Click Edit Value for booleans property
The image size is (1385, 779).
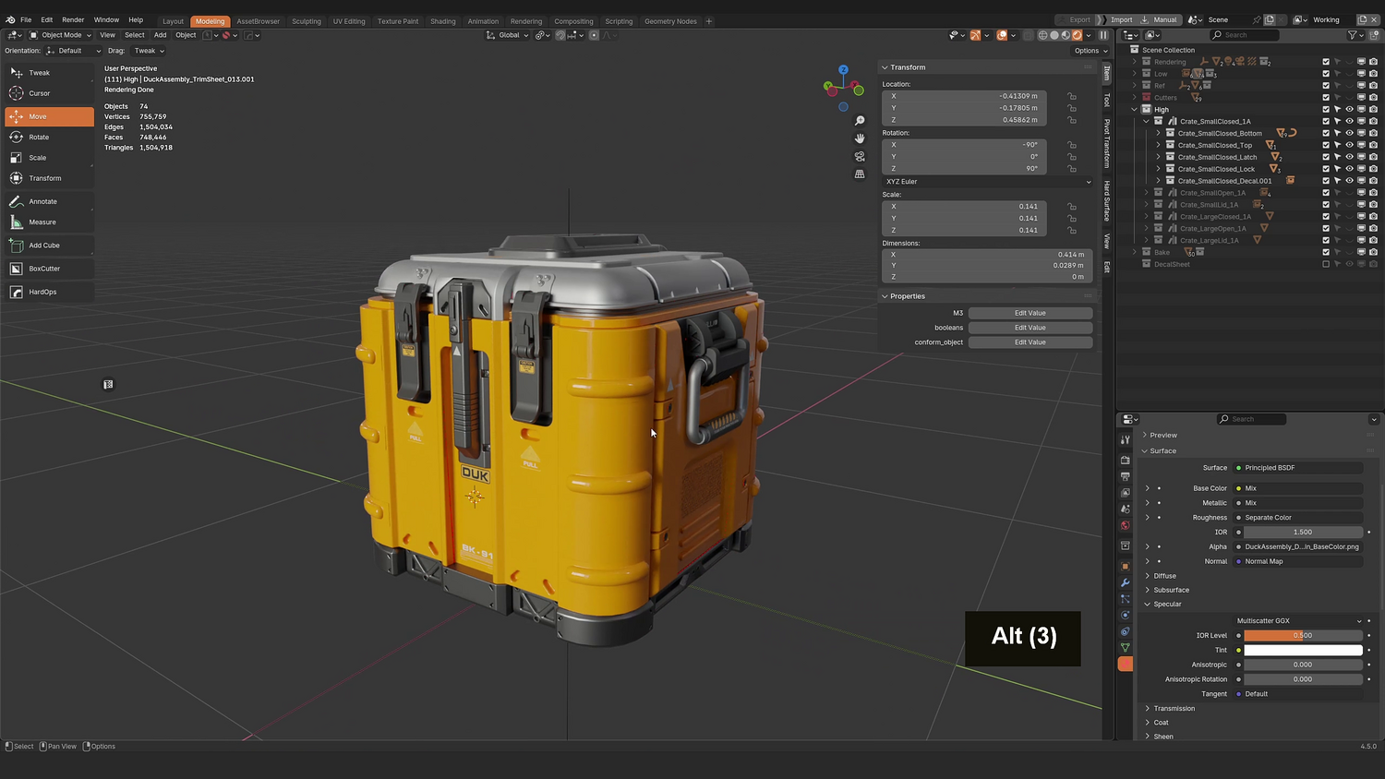(x=1030, y=328)
